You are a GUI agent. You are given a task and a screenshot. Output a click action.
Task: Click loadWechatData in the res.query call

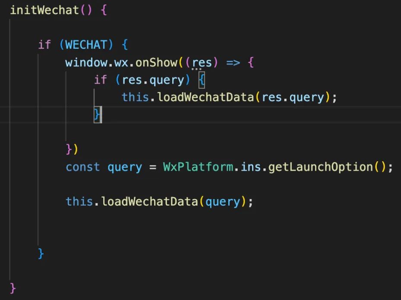pyautogui.click(x=205, y=97)
